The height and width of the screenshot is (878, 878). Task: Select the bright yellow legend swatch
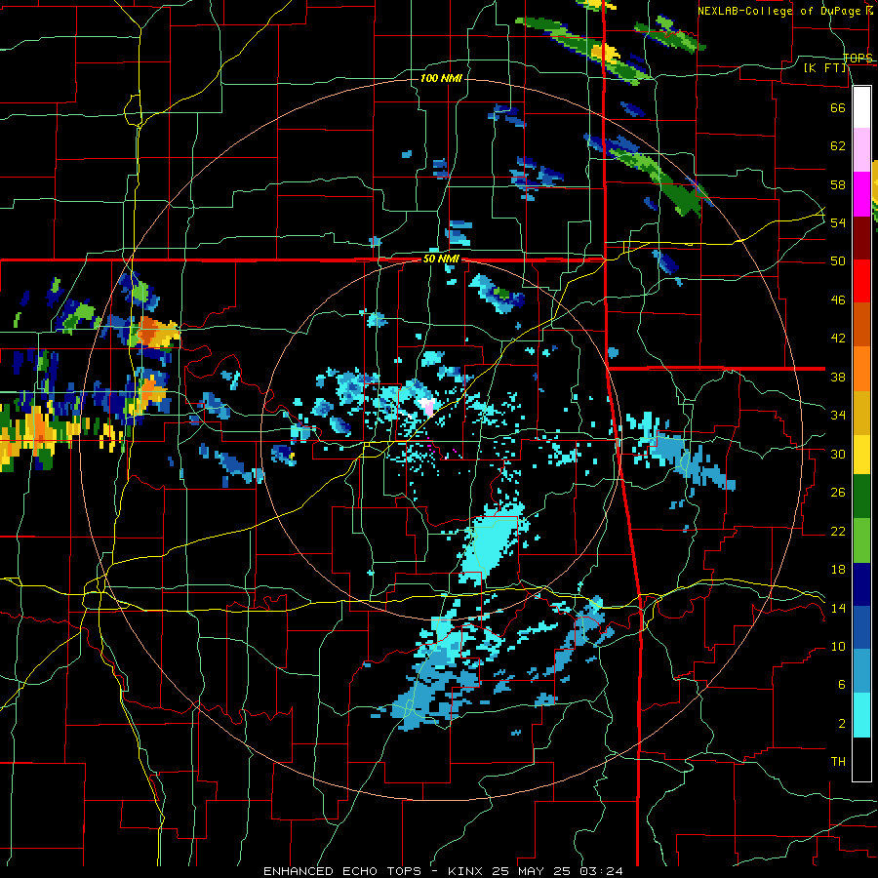coord(861,455)
